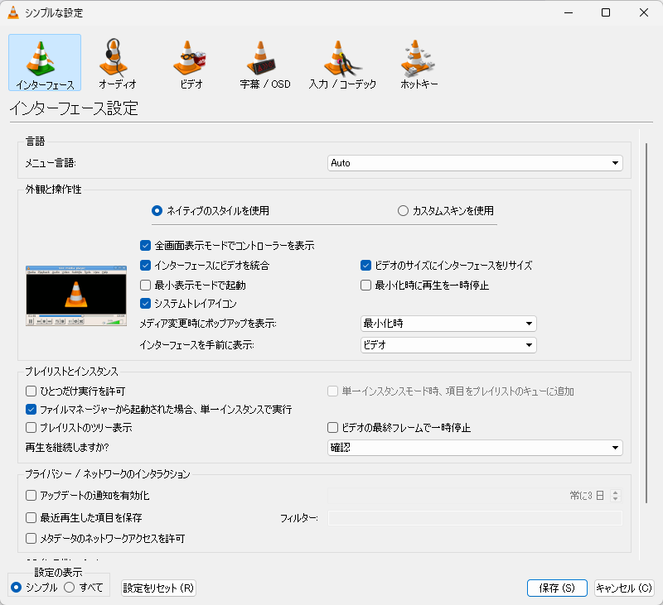Click the フィルター input field

pos(475,517)
